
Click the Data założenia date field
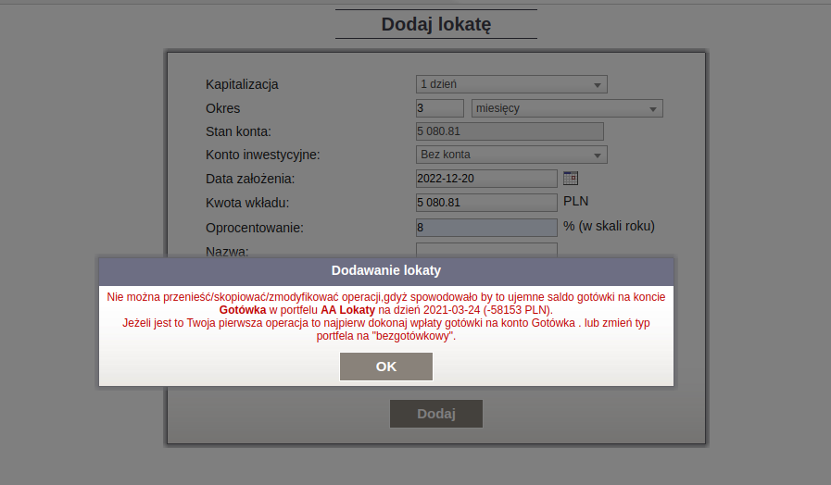coord(486,179)
